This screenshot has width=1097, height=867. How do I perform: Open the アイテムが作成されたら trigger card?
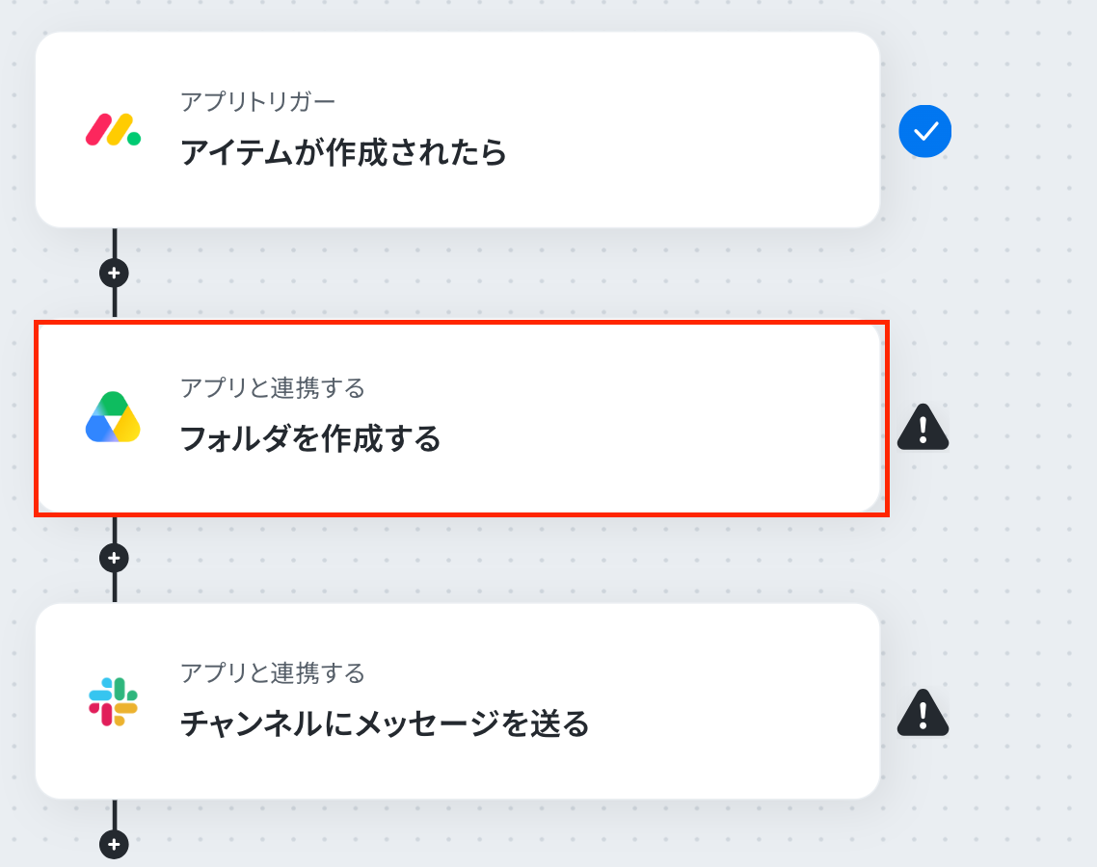tap(458, 130)
